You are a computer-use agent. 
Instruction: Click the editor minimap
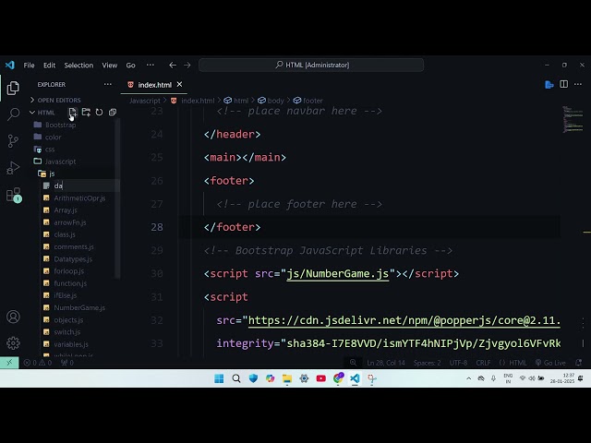tap(573, 119)
